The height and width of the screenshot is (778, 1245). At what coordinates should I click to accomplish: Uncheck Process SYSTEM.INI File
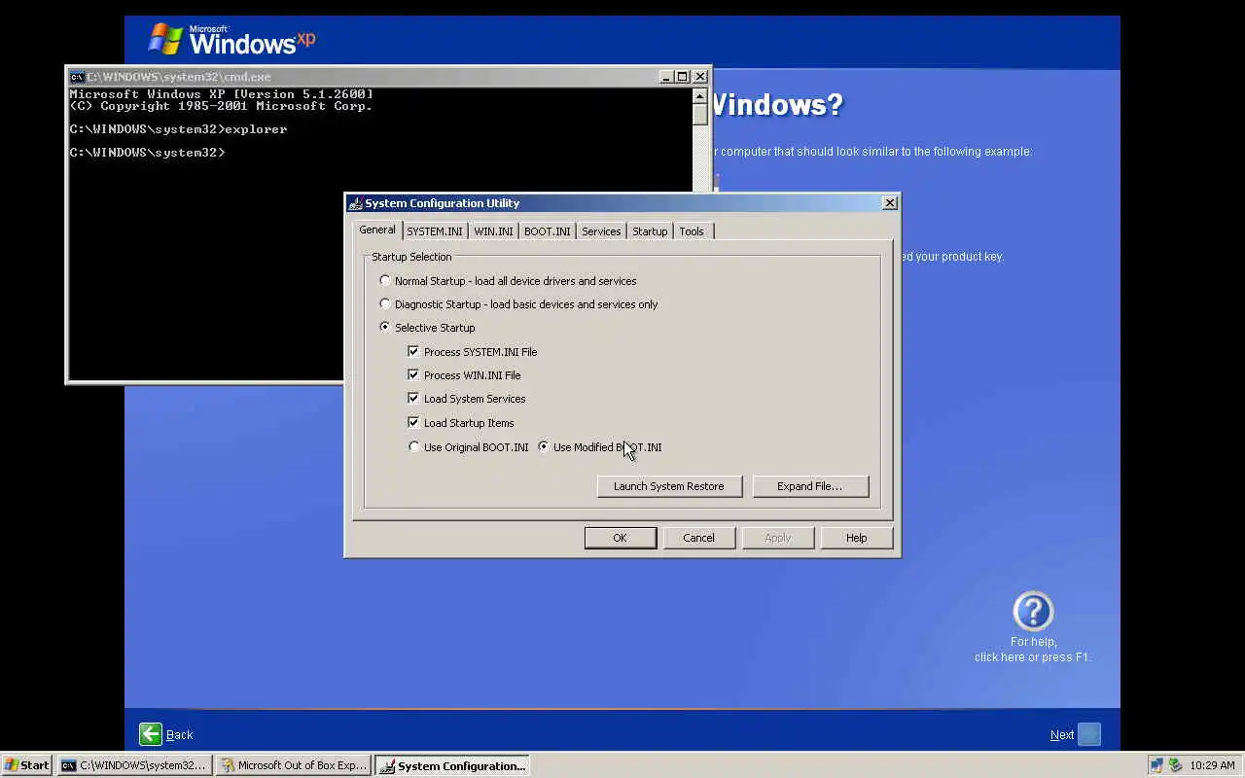click(x=413, y=352)
